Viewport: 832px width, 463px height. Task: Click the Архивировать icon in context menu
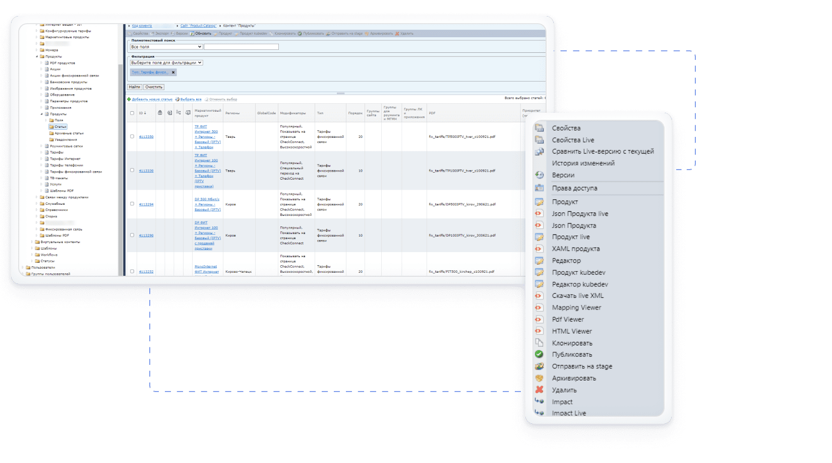[539, 378]
